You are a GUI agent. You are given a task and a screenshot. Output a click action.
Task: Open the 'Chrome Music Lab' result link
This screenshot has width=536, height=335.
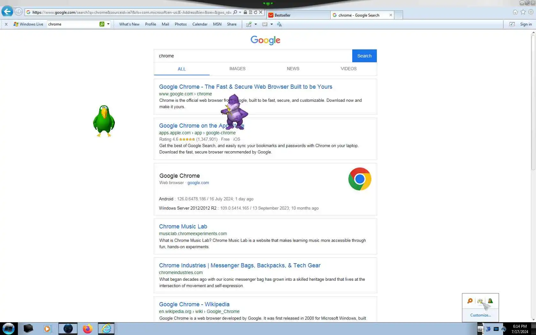pyautogui.click(x=183, y=227)
